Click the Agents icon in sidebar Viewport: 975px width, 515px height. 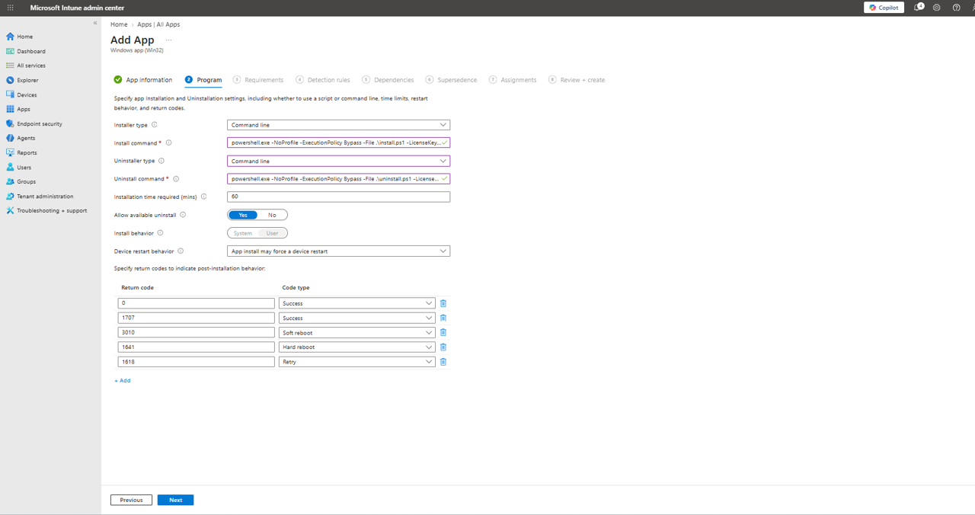[x=10, y=138]
